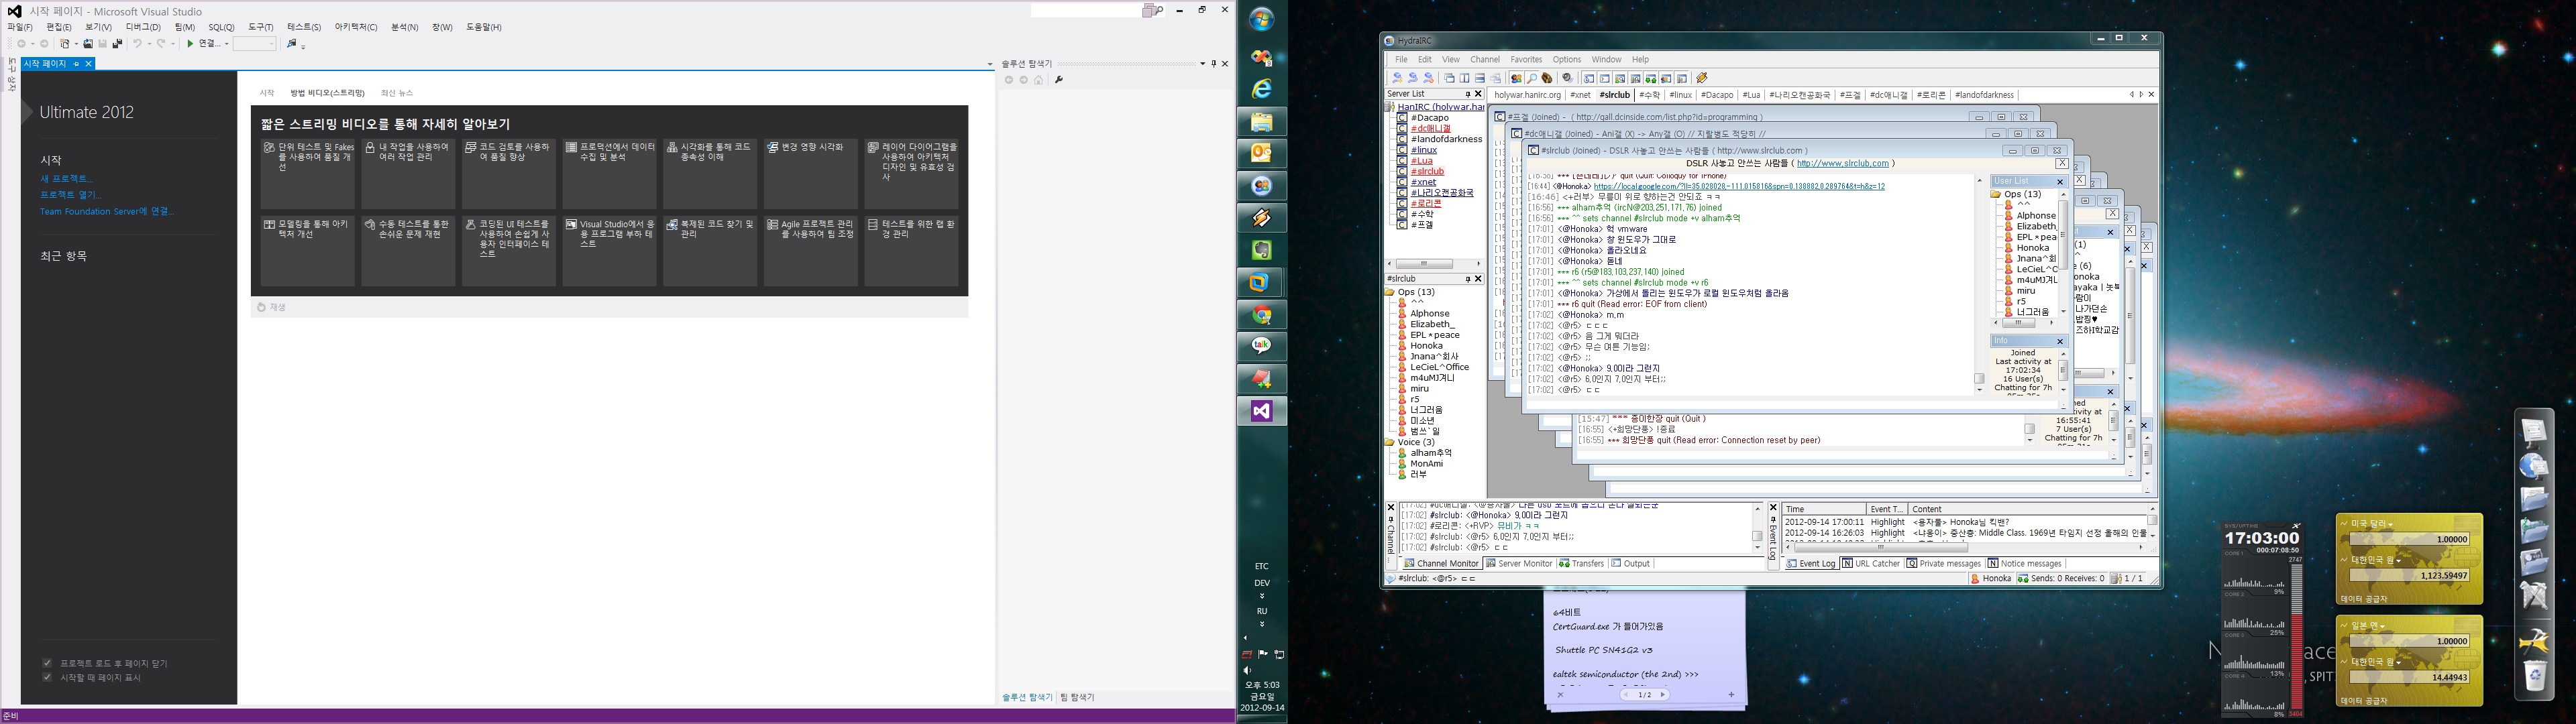Image resolution: width=2576 pixels, height=724 pixels.
Task: Click the Server List horizontal scrollbar
Action: (x=1433, y=264)
